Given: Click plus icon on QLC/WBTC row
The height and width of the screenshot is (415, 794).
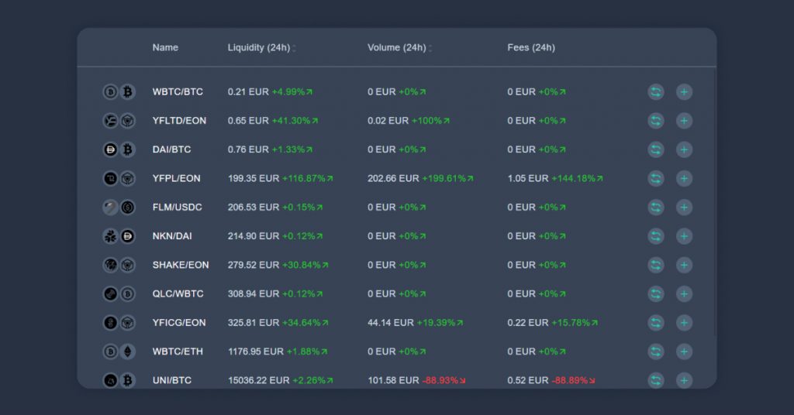Looking at the screenshot, I should point(684,293).
